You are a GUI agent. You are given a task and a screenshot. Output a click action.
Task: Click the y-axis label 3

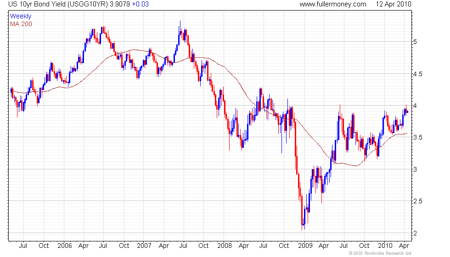[x=415, y=169]
